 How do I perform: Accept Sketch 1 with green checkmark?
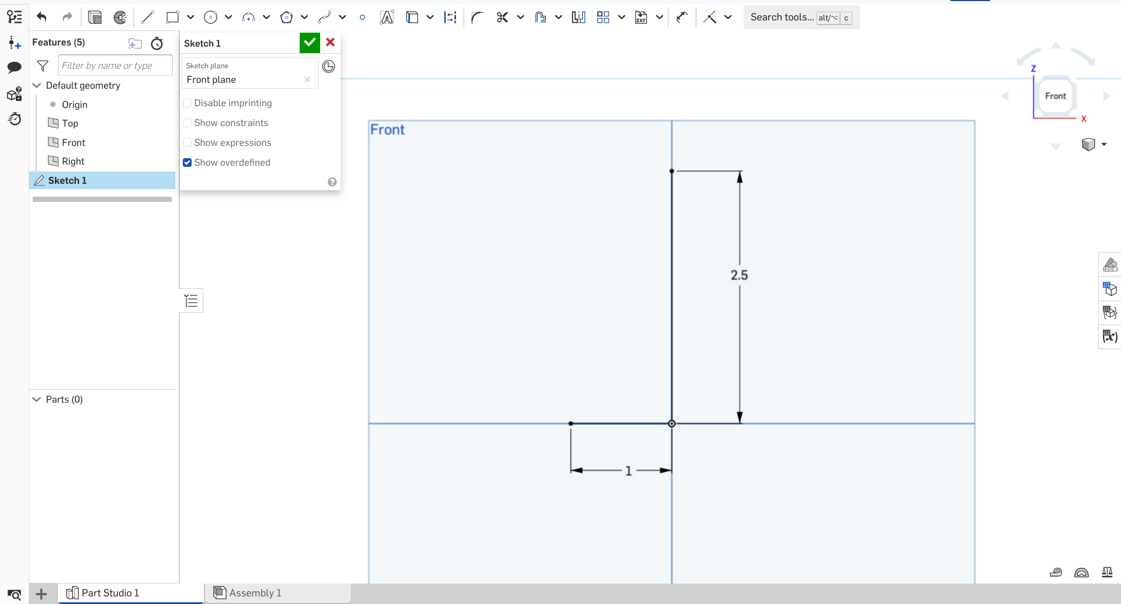(x=310, y=43)
